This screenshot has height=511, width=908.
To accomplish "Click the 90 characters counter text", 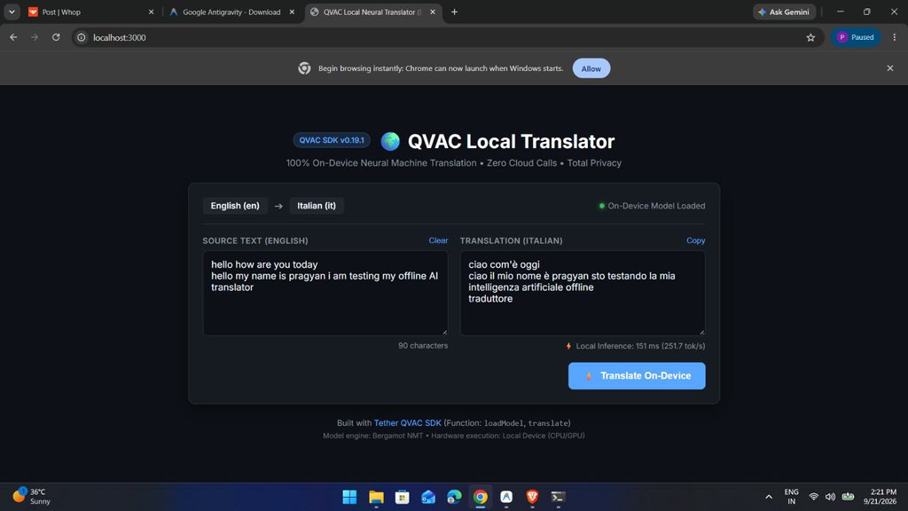I will pyautogui.click(x=423, y=345).
